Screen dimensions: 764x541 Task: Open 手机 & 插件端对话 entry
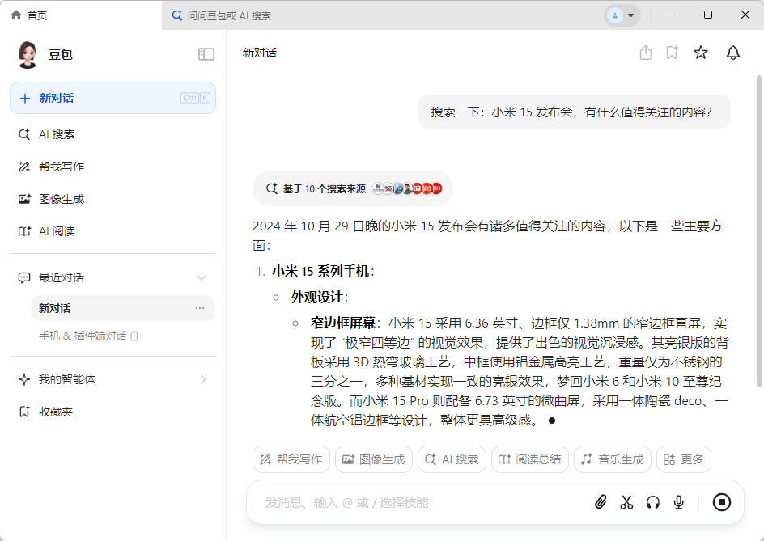88,336
